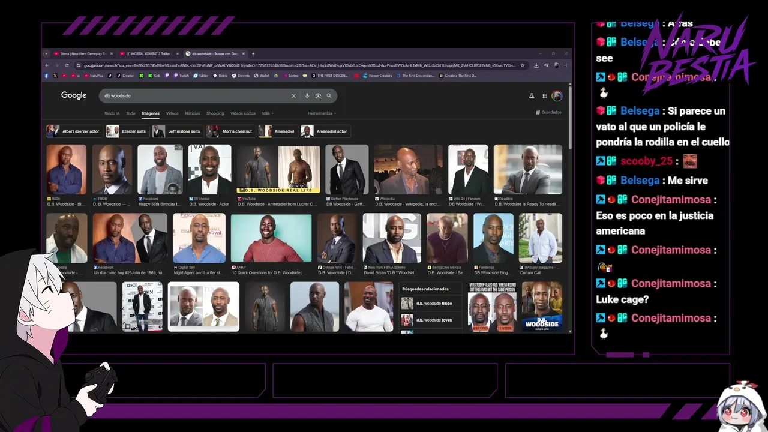Image resolution: width=768 pixels, height=432 pixels.
Task: Click the Google logo
Action: pyautogui.click(x=74, y=95)
